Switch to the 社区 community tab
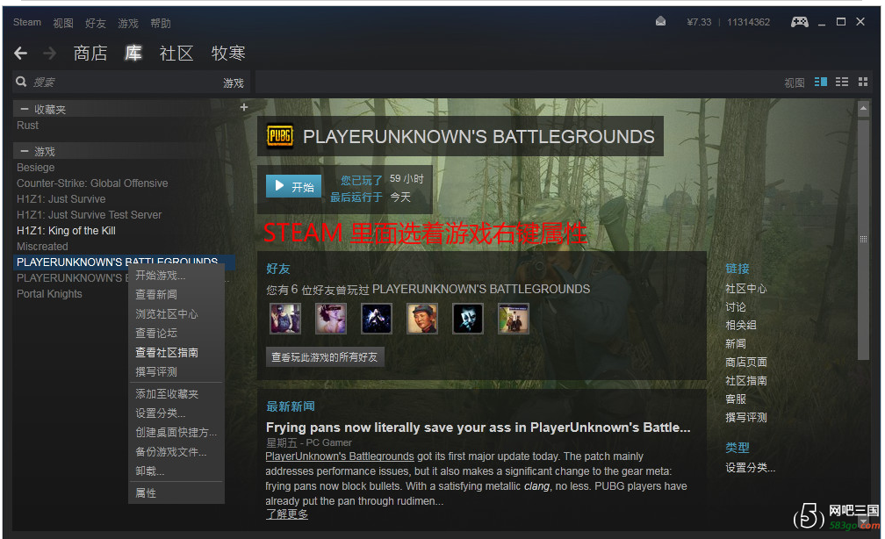 tap(176, 53)
